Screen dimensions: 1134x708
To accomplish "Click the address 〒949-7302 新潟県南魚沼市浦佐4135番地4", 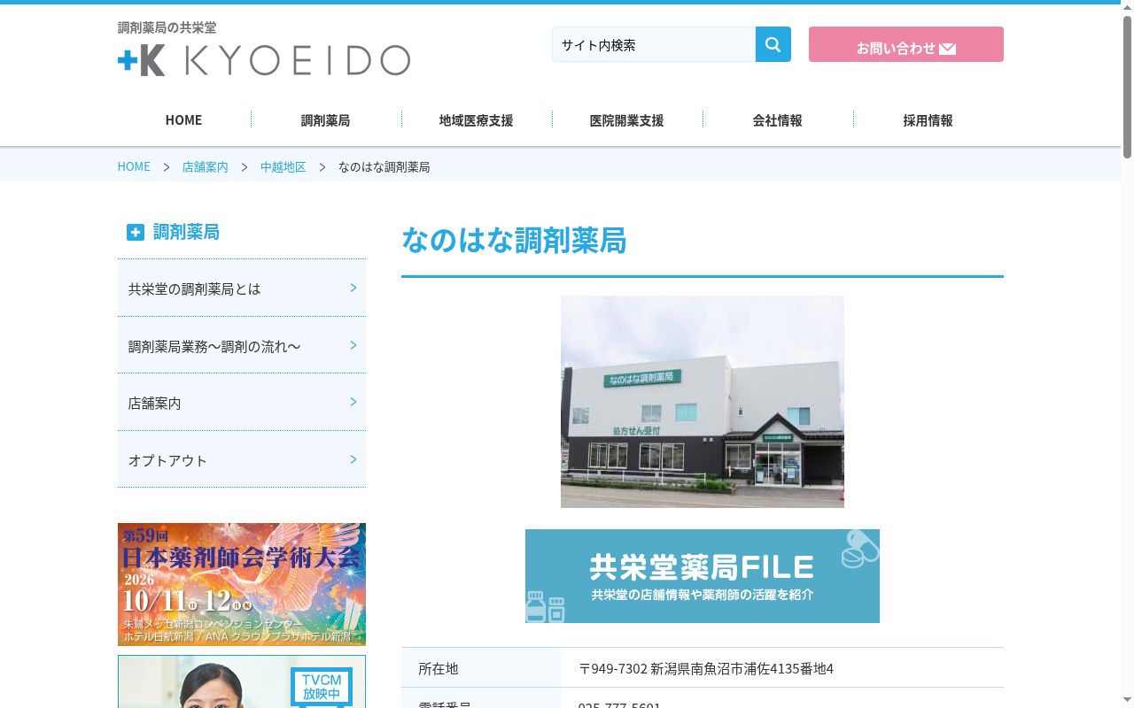I will pyautogui.click(x=706, y=668).
